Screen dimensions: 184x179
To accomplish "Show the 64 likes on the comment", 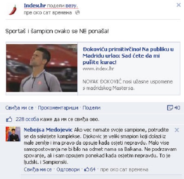I will click(90, 170).
